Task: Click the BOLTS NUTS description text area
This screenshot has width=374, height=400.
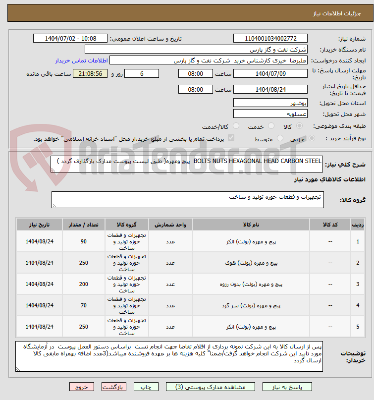Action: [188, 164]
